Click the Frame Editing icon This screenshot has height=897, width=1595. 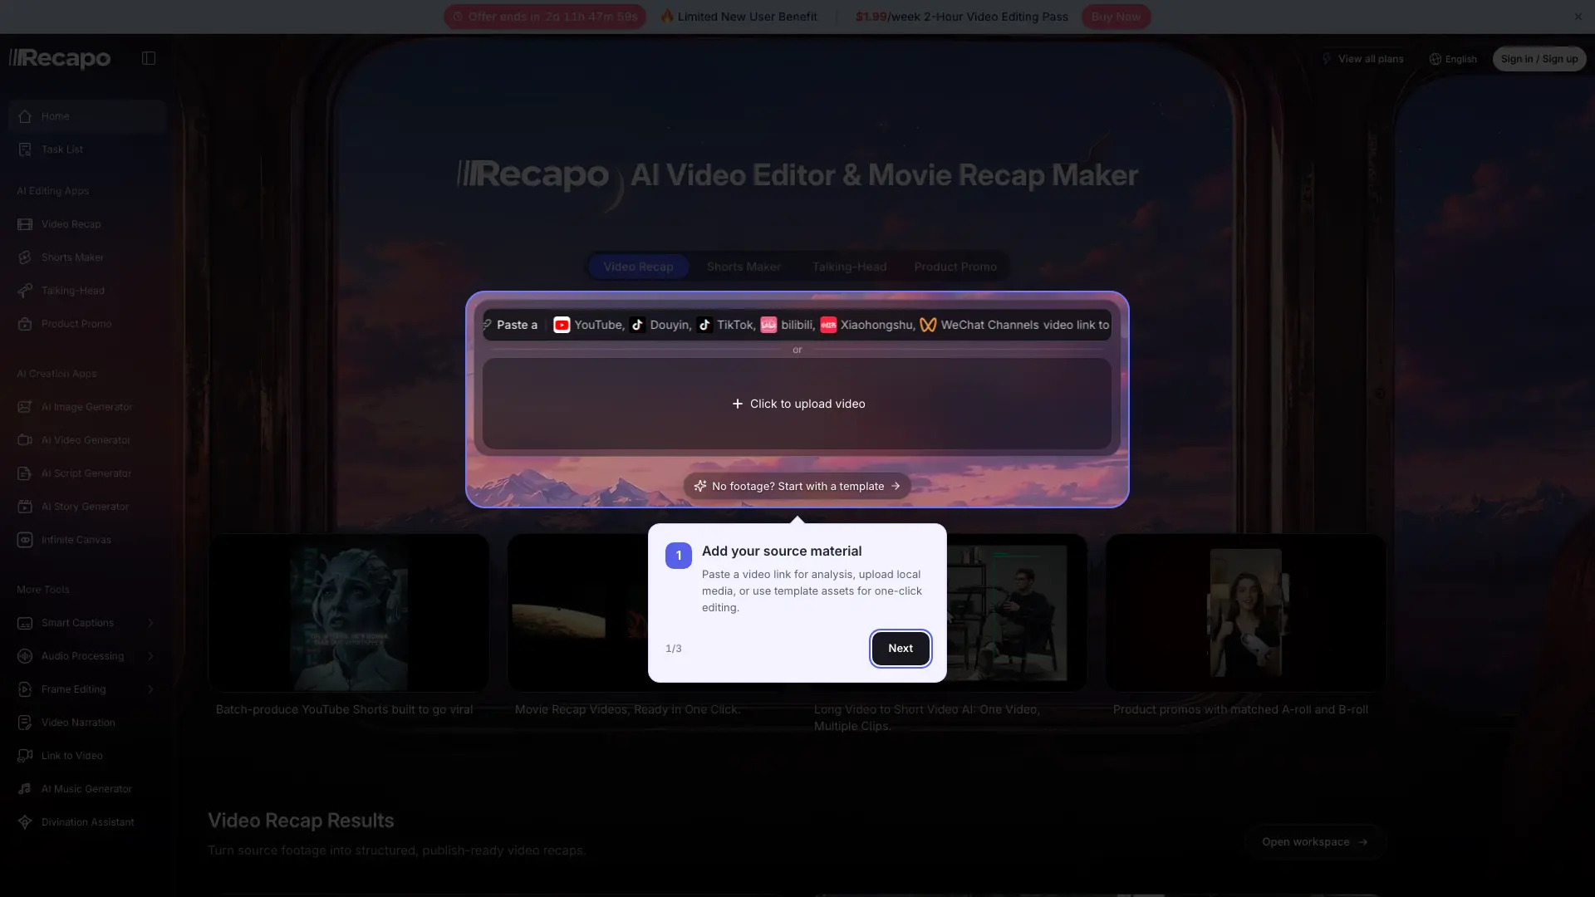[25, 689]
